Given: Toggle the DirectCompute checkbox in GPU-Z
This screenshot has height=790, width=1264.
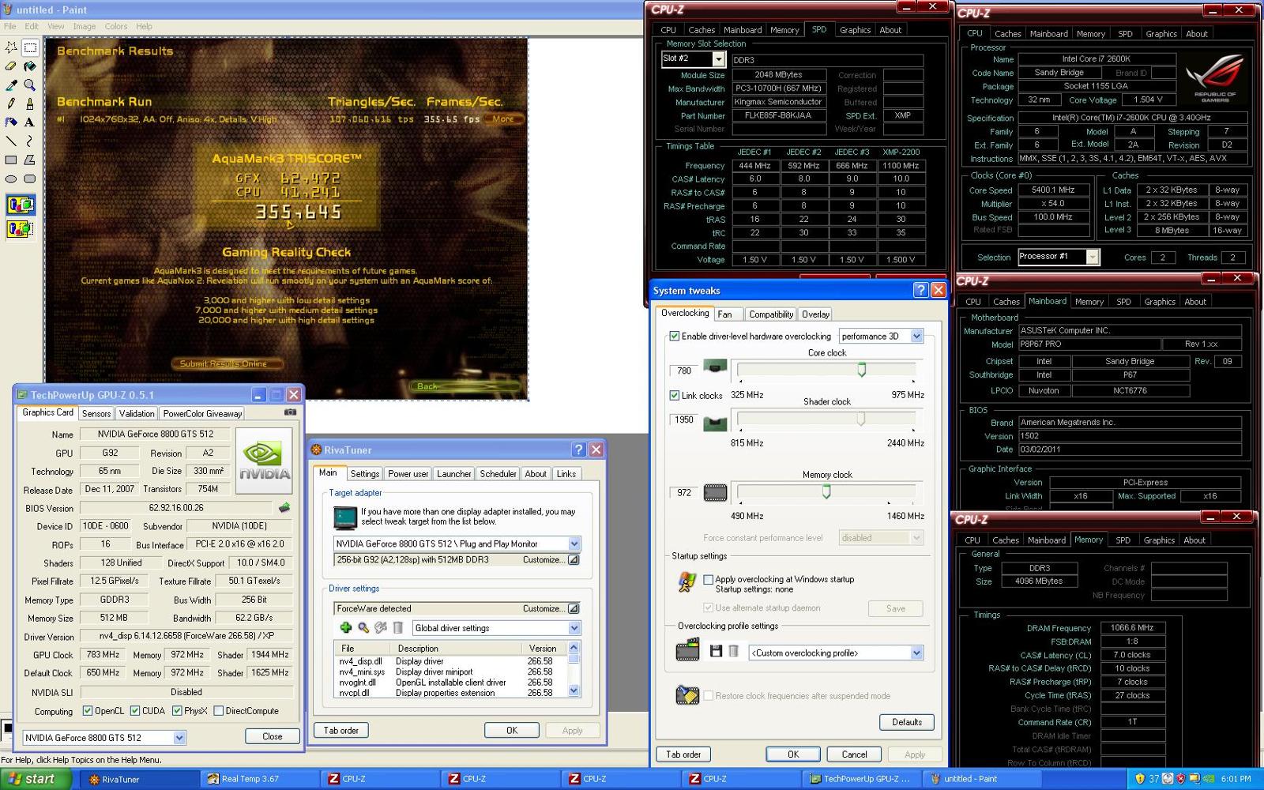Looking at the screenshot, I should click(x=219, y=711).
